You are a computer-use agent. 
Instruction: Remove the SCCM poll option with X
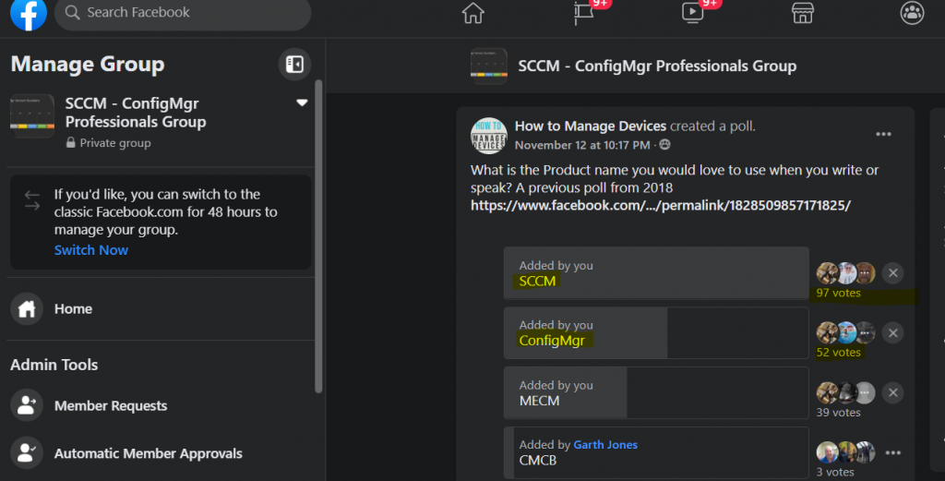(x=892, y=273)
